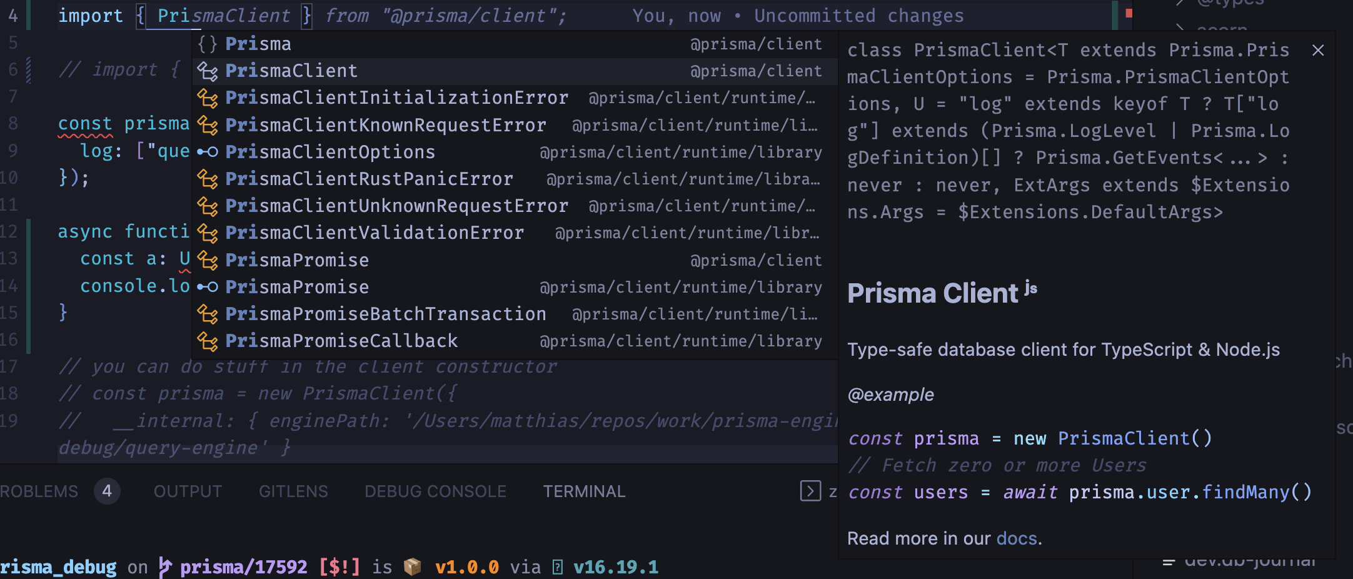Click the Node.js icon beside v16.19.1
The width and height of the screenshot is (1353, 579).
coord(556,566)
